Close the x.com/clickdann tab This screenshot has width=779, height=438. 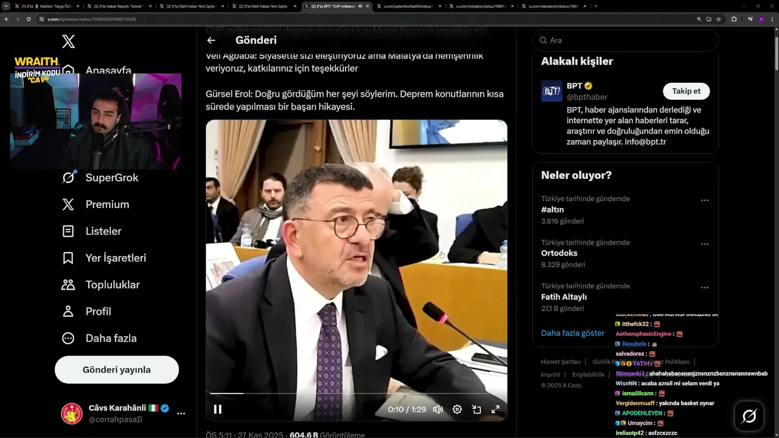pyautogui.click(x=512, y=6)
